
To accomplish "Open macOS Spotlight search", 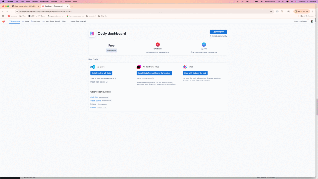I will pos(283,2).
